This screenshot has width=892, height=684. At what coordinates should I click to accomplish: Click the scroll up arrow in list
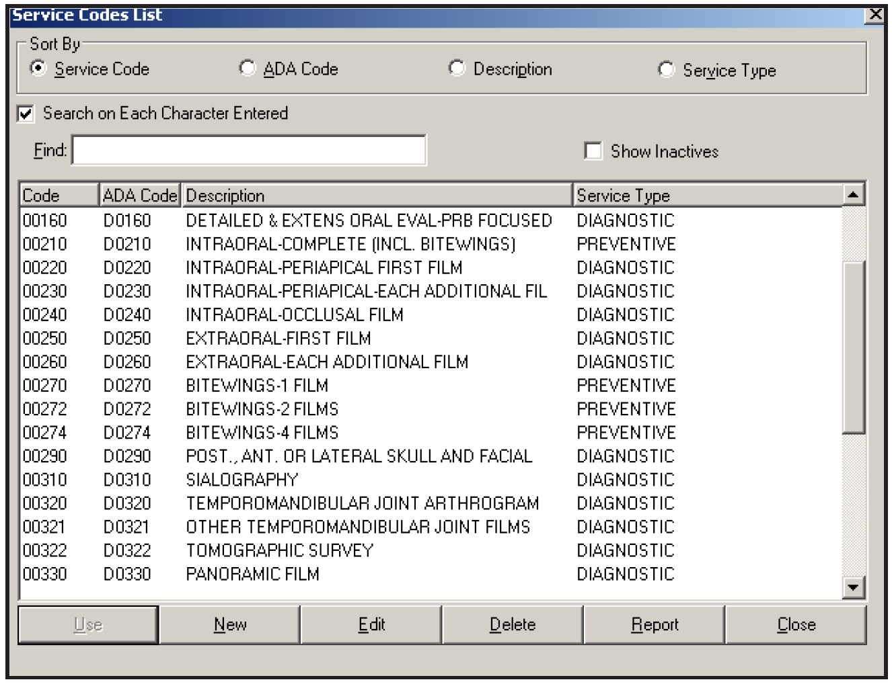(853, 196)
